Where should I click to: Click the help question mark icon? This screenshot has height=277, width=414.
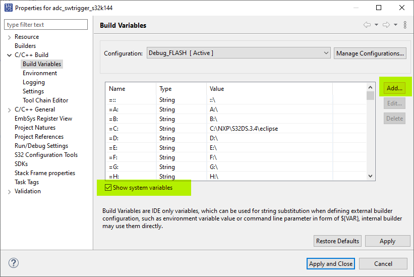pyautogui.click(x=14, y=263)
